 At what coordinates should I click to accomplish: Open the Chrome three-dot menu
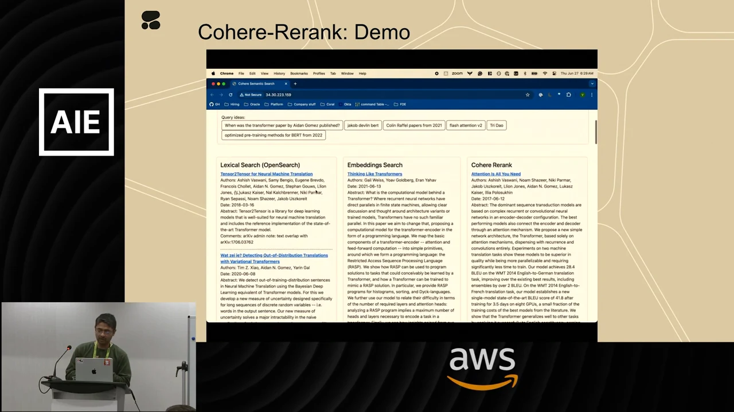point(592,94)
